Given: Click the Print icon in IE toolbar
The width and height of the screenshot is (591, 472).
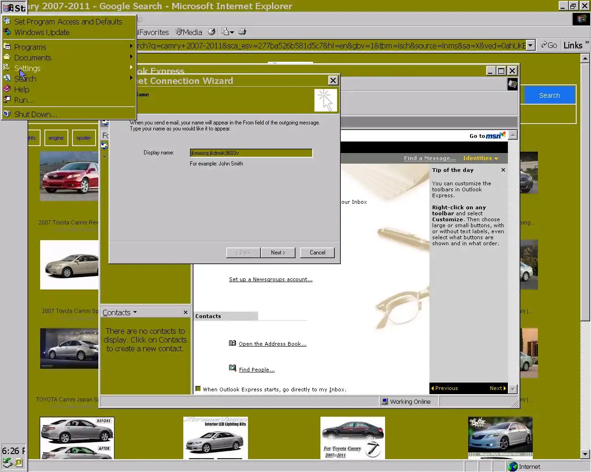Looking at the screenshot, I should click(242, 32).
